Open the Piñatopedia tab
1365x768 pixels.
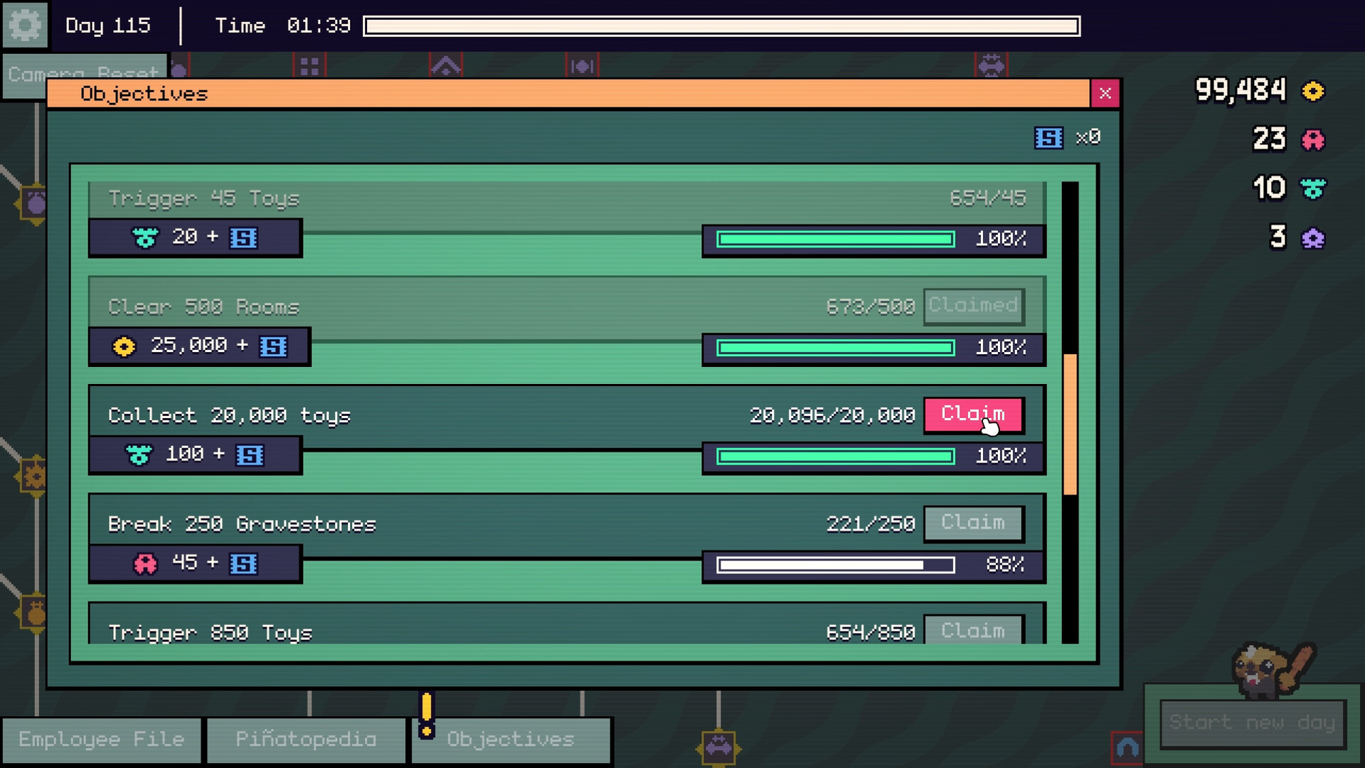(x=305, y=739)
